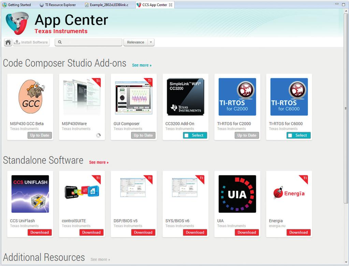Click the DSP/BIOS v5 thumbnail
Screen dimensions: 349x266
133,187
